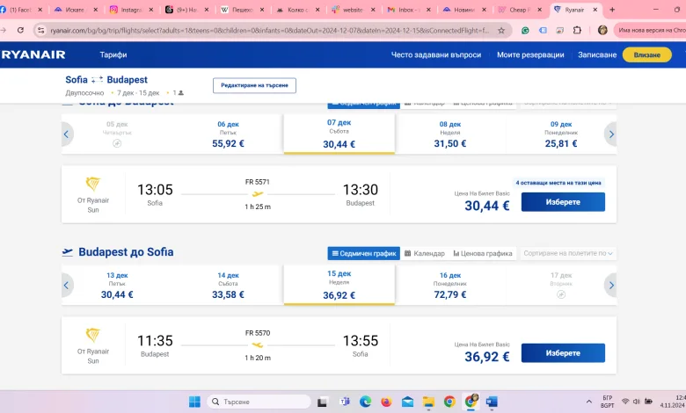Image resolution: width=686 pixels, height=413 pixels.
Task: Click the Записване link
Action: click(x=597, y=54)
